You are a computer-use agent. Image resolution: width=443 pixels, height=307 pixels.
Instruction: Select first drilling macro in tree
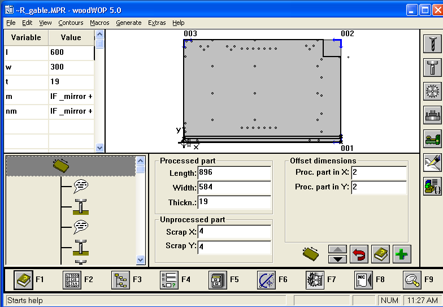(x=81, y=207)
